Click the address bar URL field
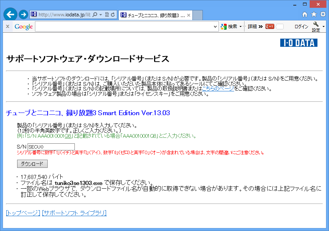Image resolution: width=329 pixels, height=231 pixels. point(64,14)
